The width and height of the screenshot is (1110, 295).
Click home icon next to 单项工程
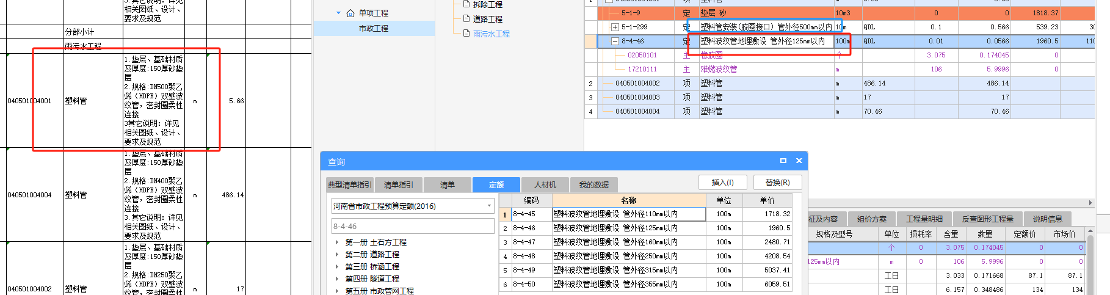350,13
